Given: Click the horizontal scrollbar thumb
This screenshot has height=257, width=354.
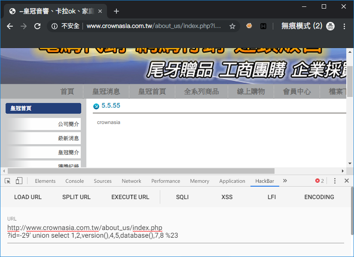Looking at the screenshot, I should [141, 171].
